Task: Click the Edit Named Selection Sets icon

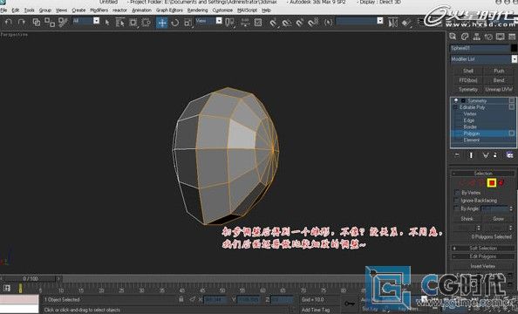Action: [328, 22]
